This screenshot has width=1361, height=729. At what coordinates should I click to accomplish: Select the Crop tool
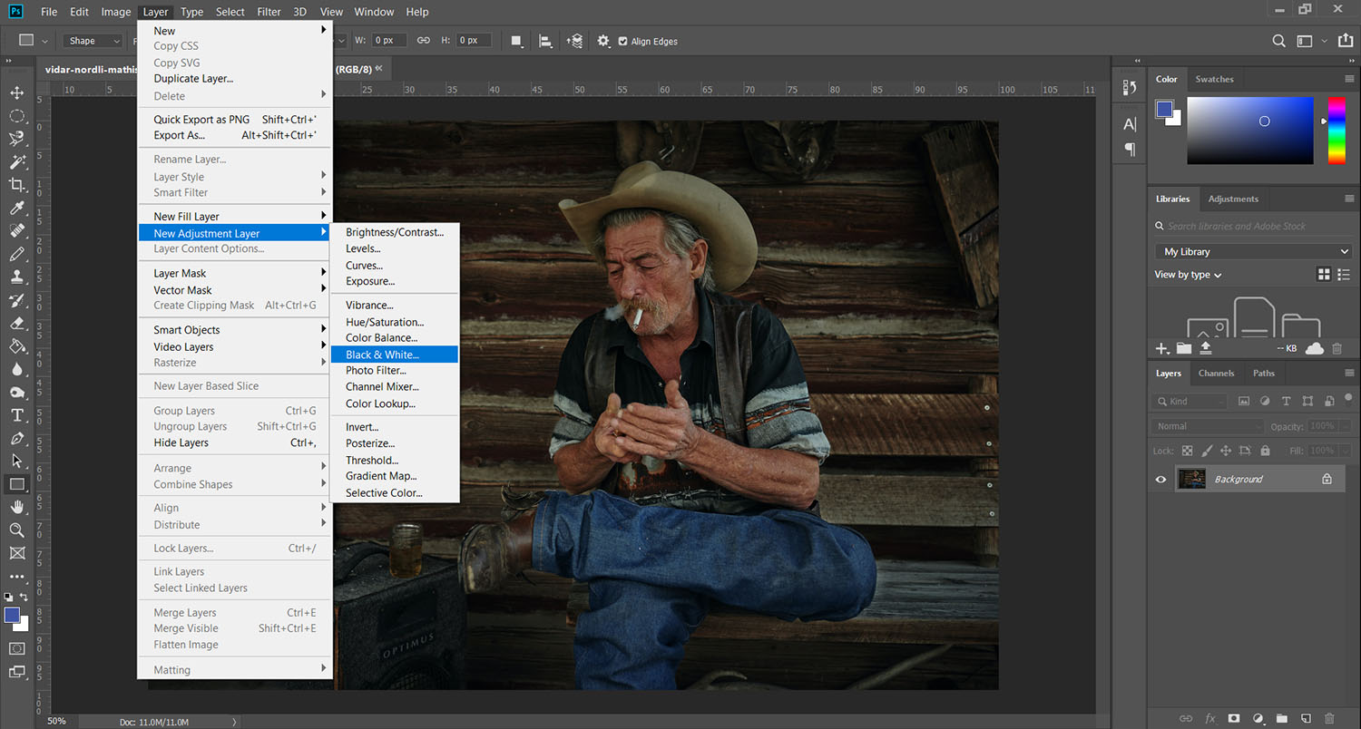[x=16, y=184]
